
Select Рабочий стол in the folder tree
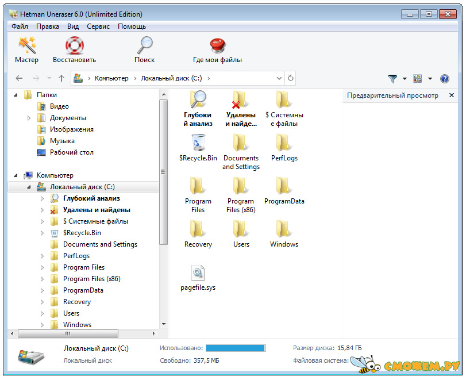click(x=72, y=152)
